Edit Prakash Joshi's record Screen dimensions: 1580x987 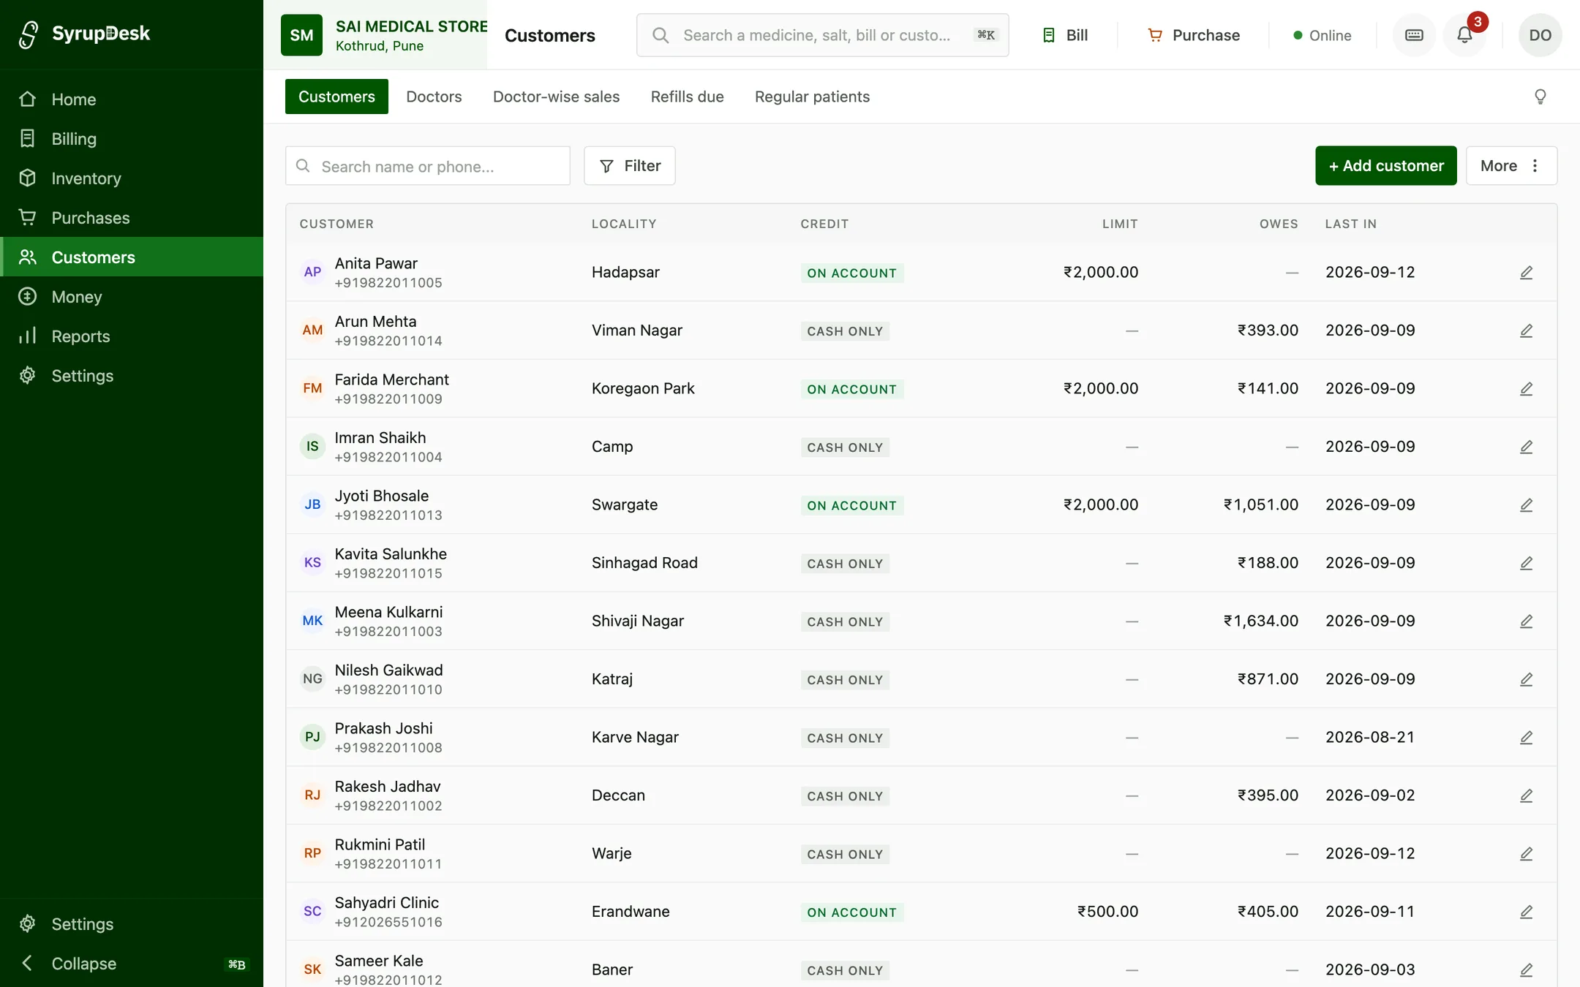[1526, 738]
